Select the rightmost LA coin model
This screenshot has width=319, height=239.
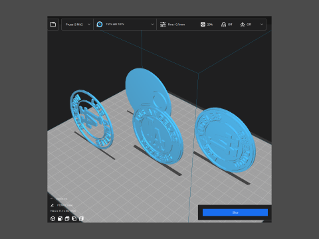coord(225,140)
